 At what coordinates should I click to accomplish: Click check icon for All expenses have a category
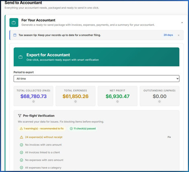[x=22, y=167]
